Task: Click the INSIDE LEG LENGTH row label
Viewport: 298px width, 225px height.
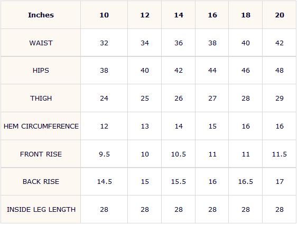Action: tap(41, 210)
